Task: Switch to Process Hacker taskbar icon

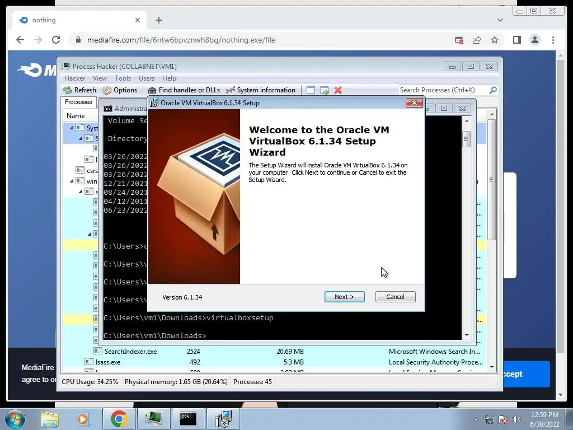Action: (153, 419)
